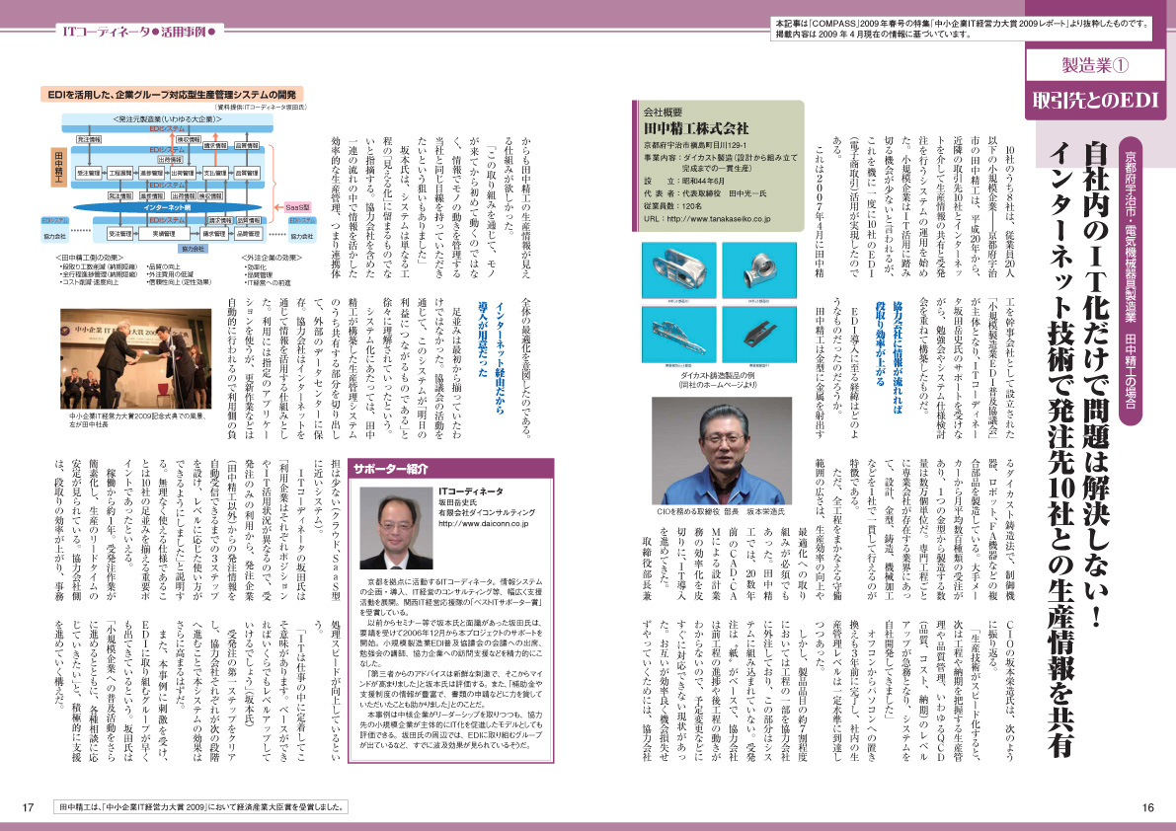1176x831 pixels.
Task: Click the 進捗管理 box in diagram
Action: pyautogui.click(x=151, y=173)
